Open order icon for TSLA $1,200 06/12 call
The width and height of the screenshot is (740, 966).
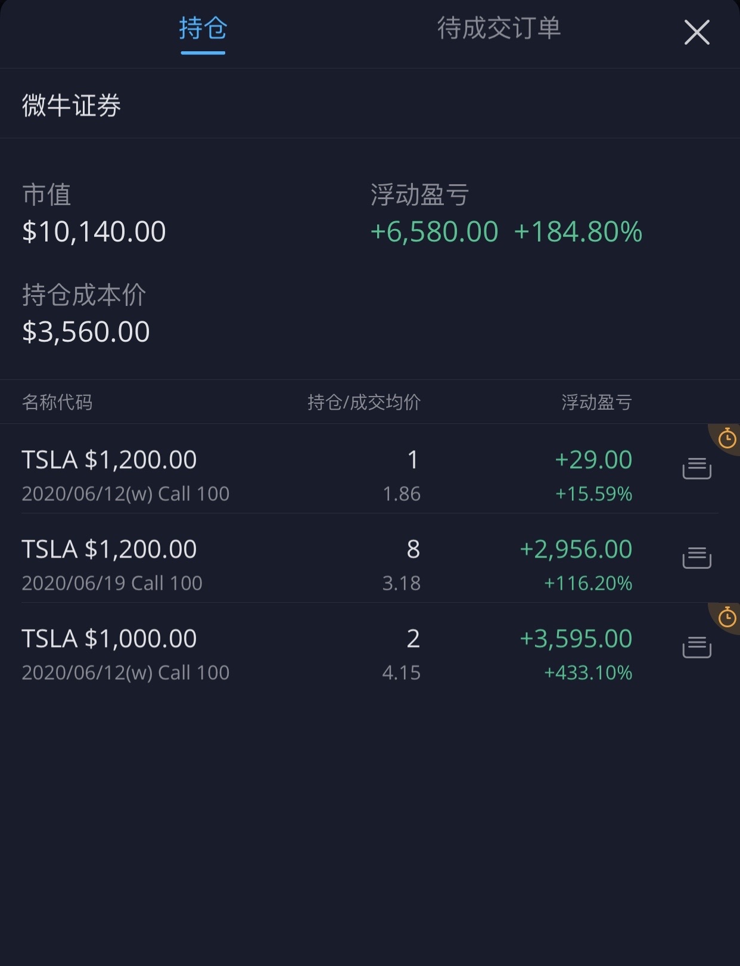coord(697,469)
